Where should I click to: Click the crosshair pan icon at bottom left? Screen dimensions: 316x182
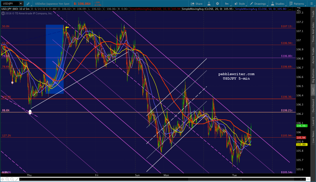2,179
